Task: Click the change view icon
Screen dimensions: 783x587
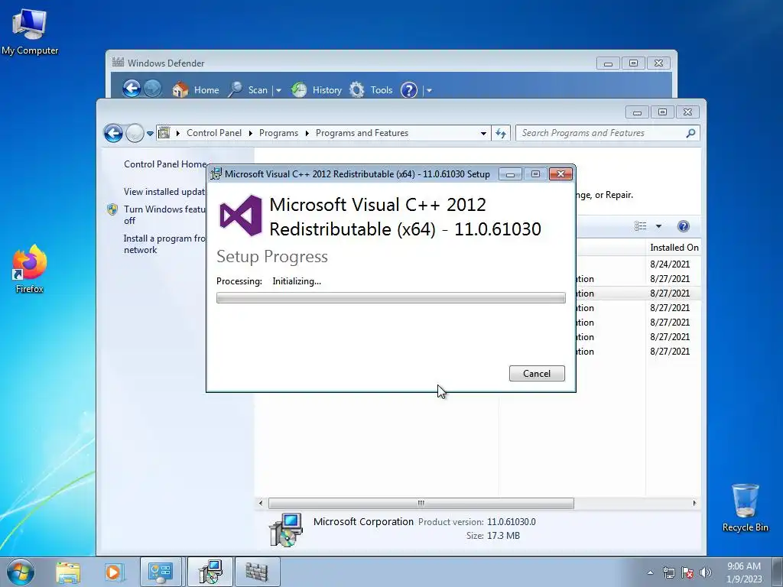Action: 641,226
